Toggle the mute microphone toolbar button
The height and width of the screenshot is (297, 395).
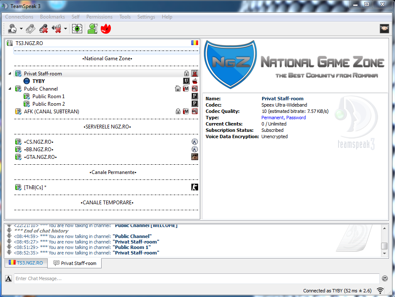(43, 29)
